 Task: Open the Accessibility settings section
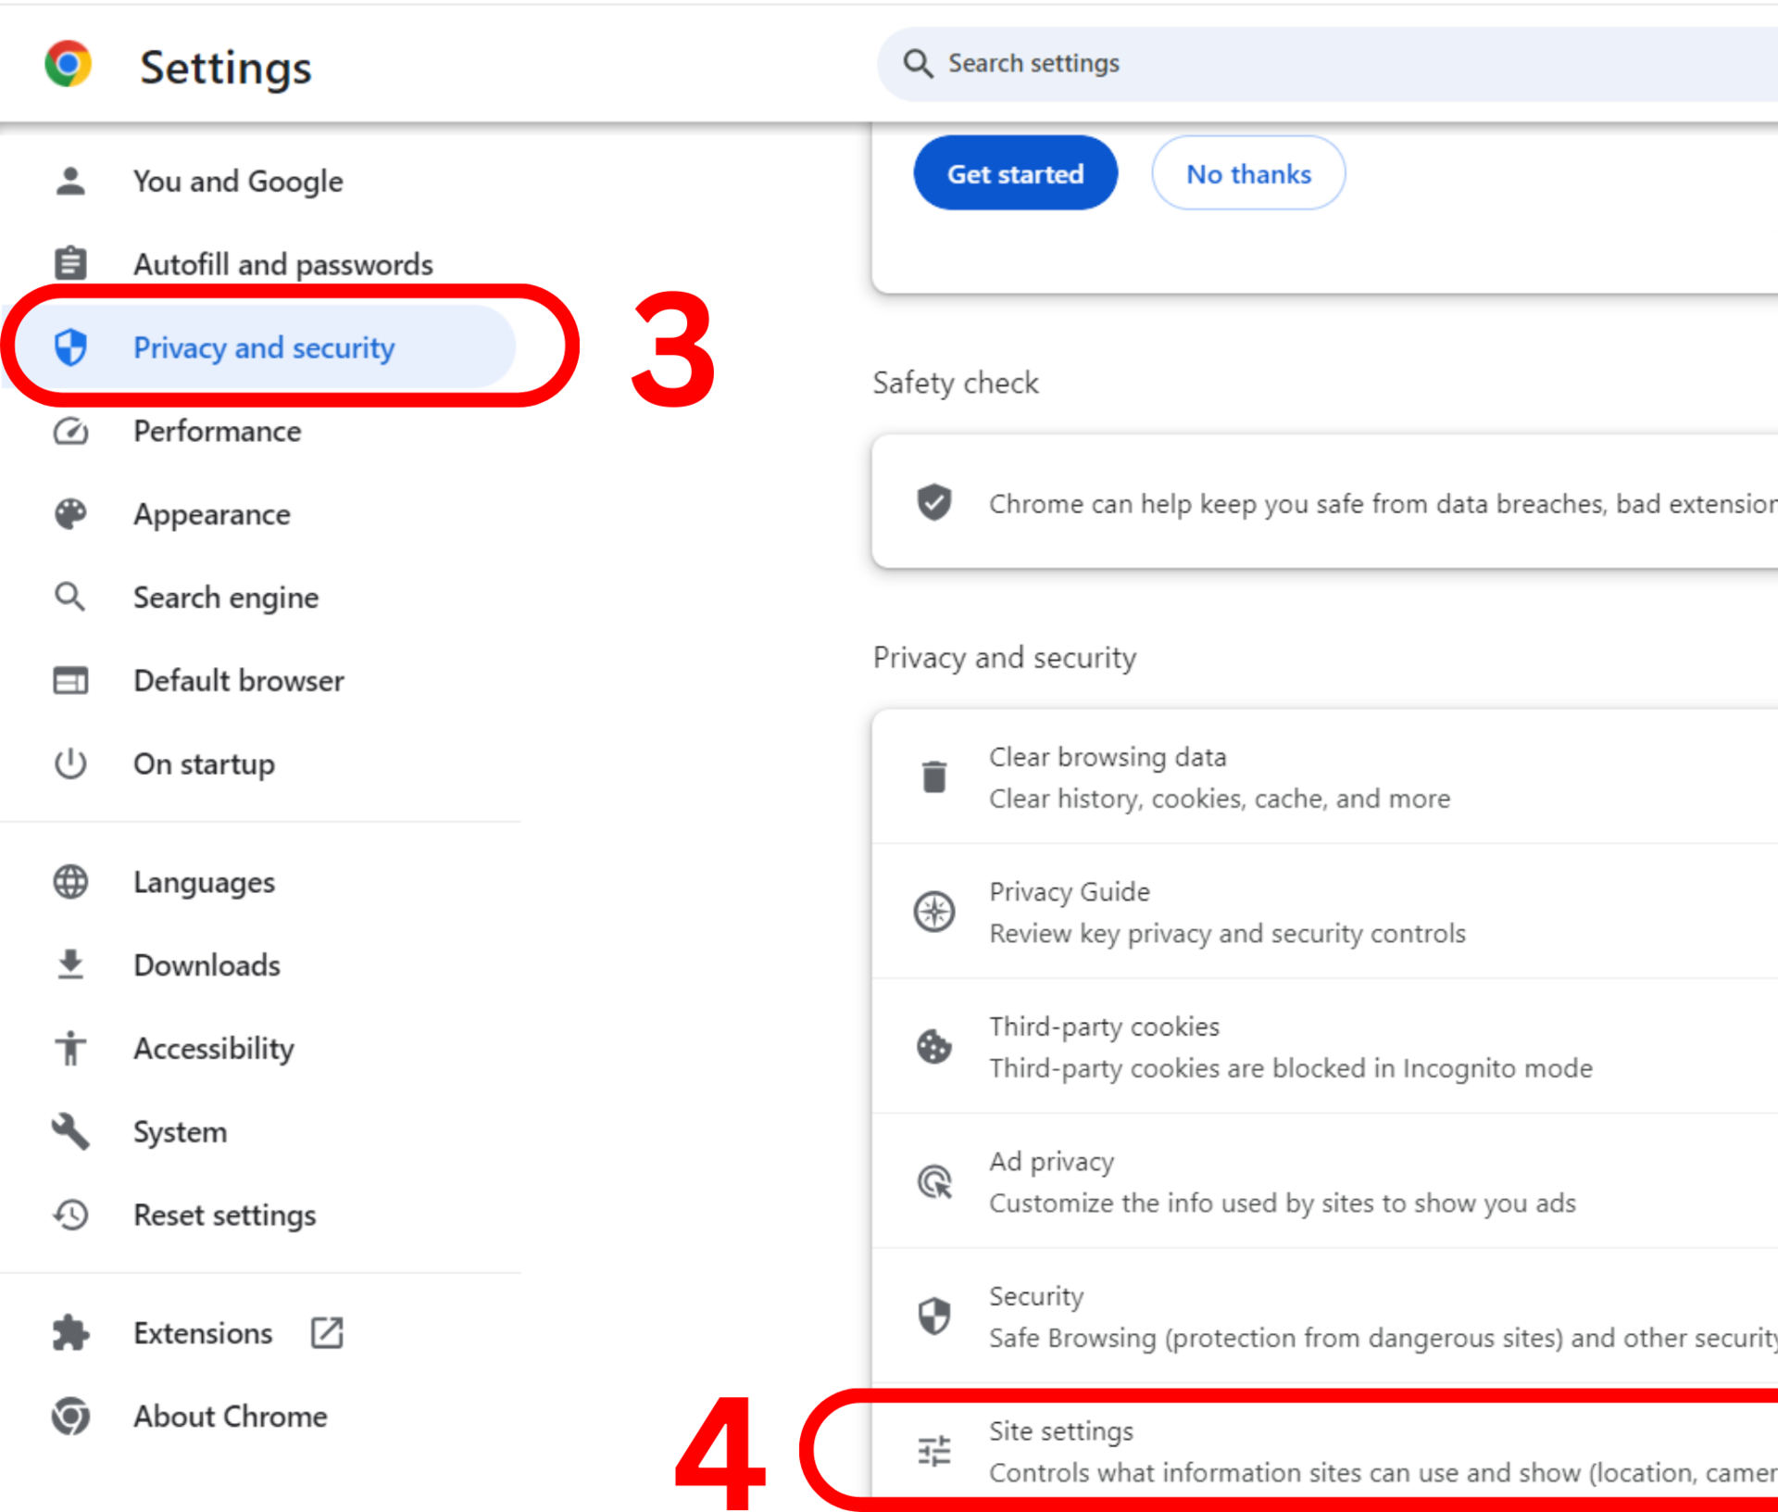[214, 1049]
